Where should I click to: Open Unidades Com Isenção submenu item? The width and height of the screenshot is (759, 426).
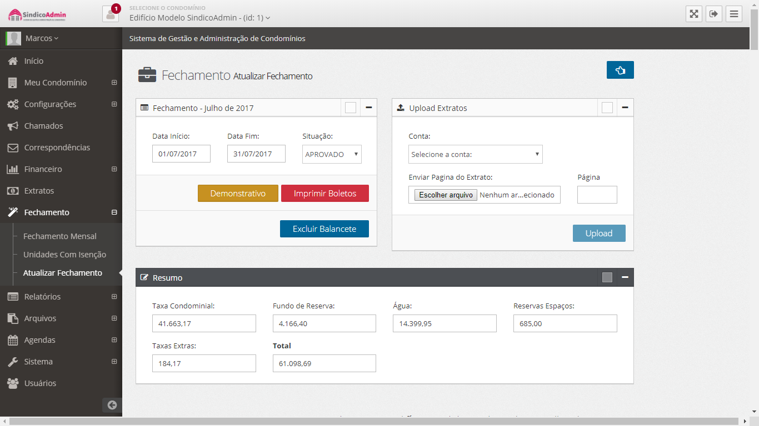[64, 255]
